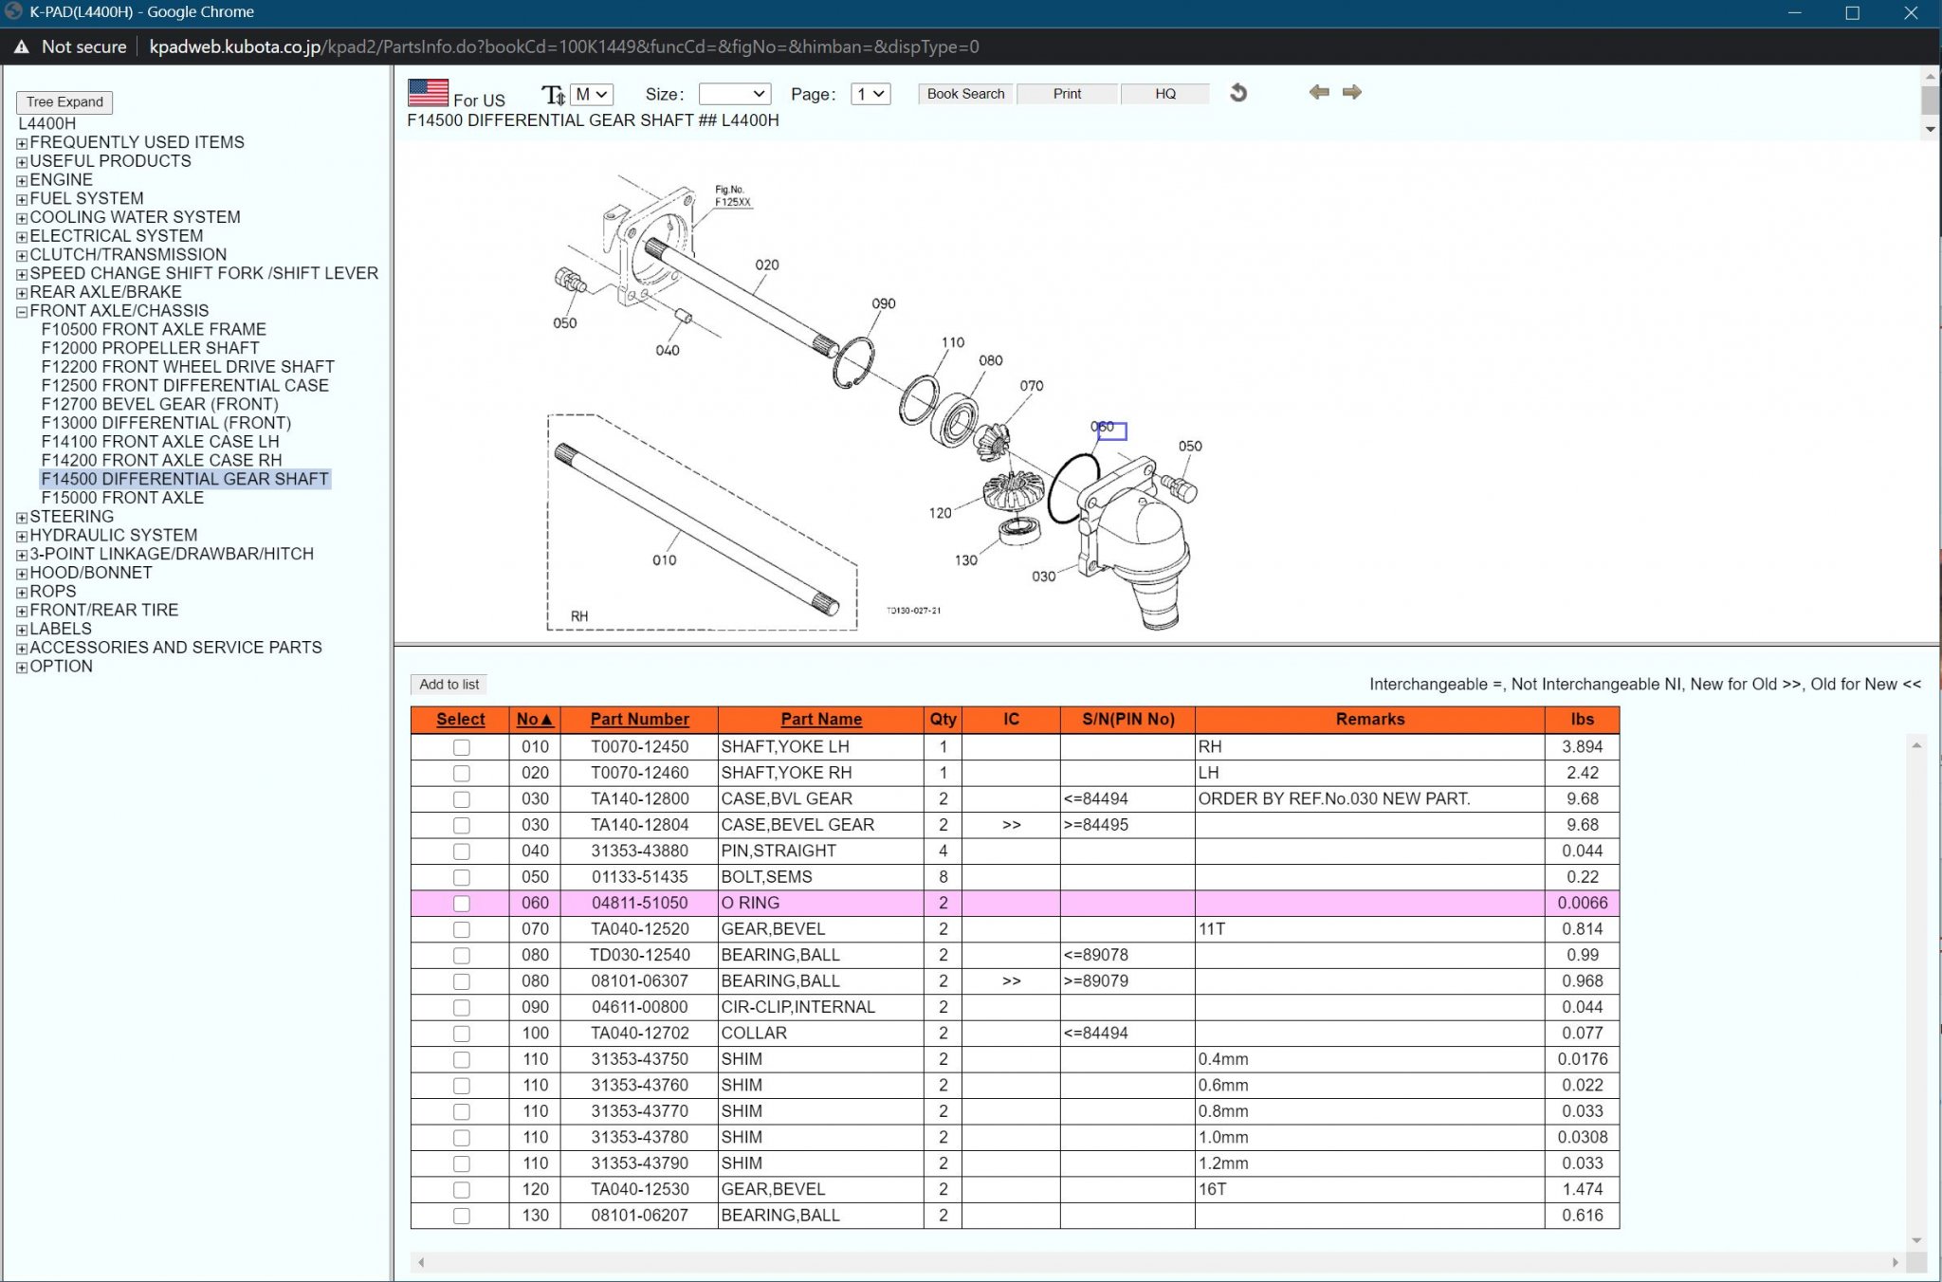Expand STEERING tree node
Viewport: 1942px width, 1282px height.
click(22, 518)
